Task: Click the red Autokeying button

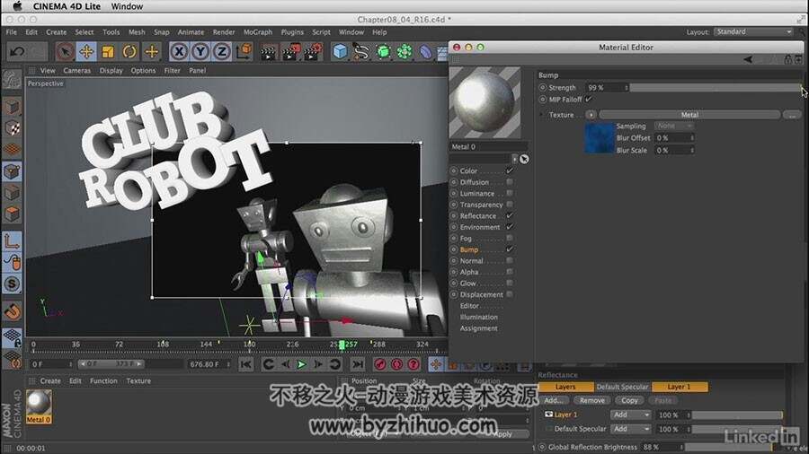Action: pyautogui.click(x=396, y=364)
